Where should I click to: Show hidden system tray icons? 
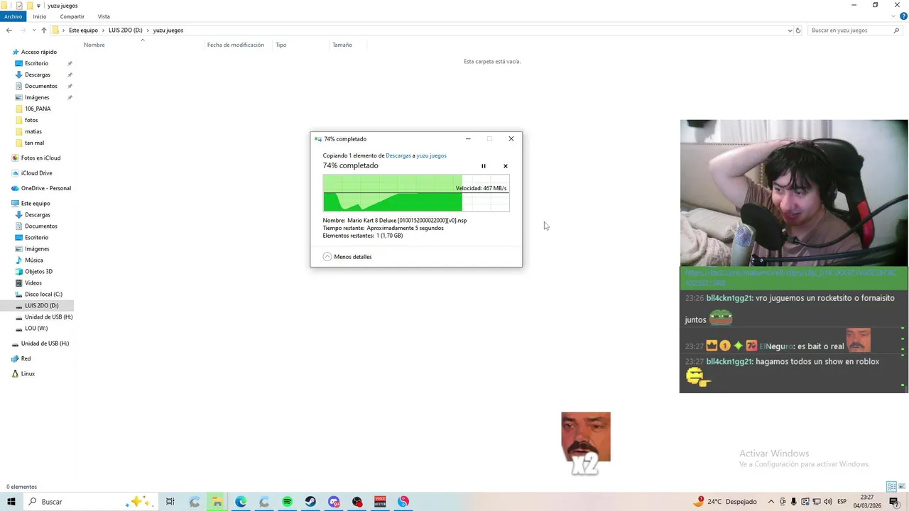point(771,502)
